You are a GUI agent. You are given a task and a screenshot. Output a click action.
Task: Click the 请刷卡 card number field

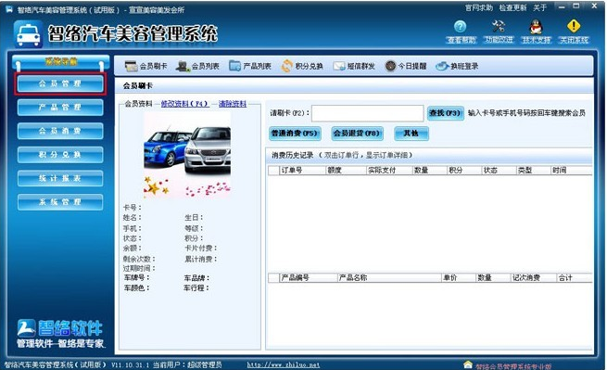point(367,113)
